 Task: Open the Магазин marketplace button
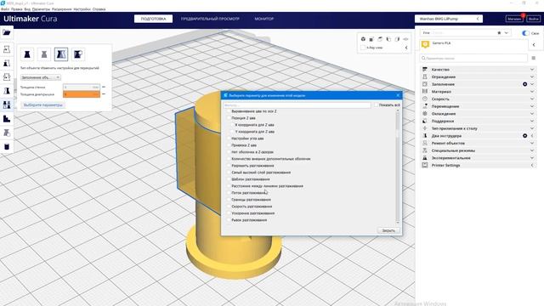[514, 19]
